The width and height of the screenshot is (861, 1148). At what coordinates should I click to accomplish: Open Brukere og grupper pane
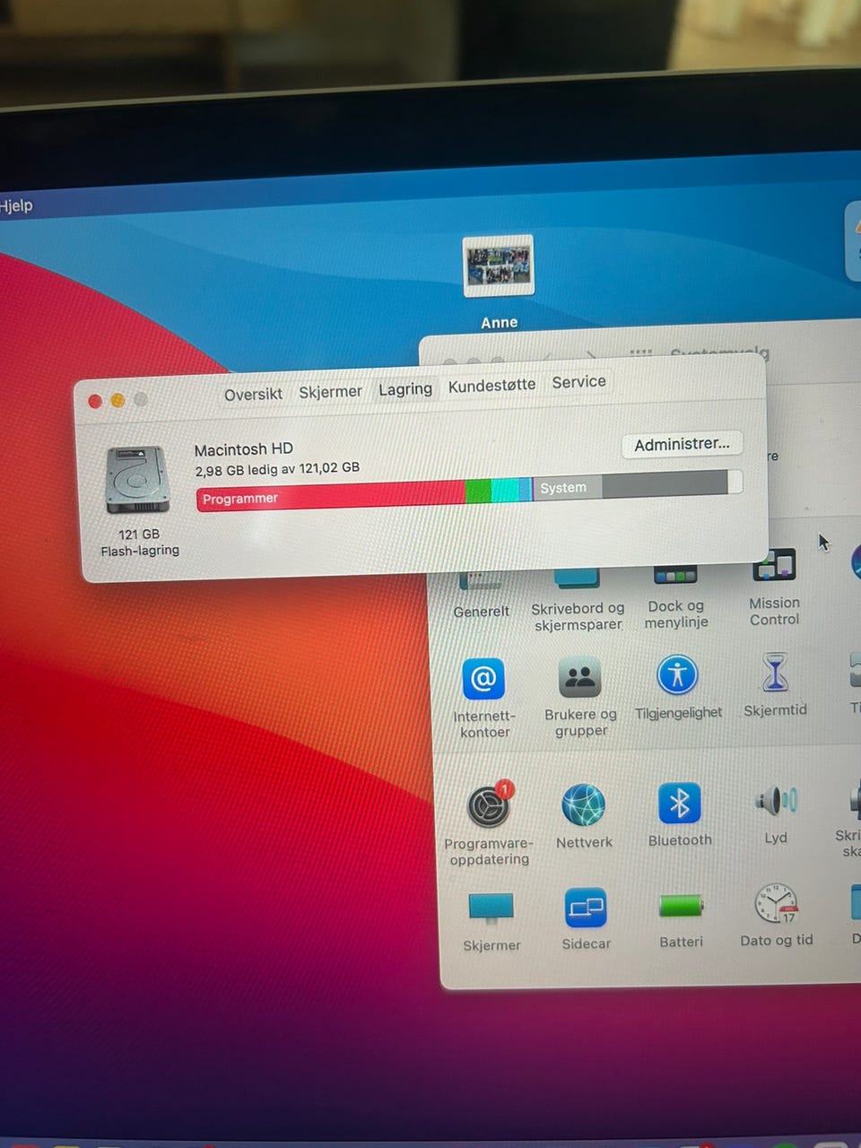(580, 696)
